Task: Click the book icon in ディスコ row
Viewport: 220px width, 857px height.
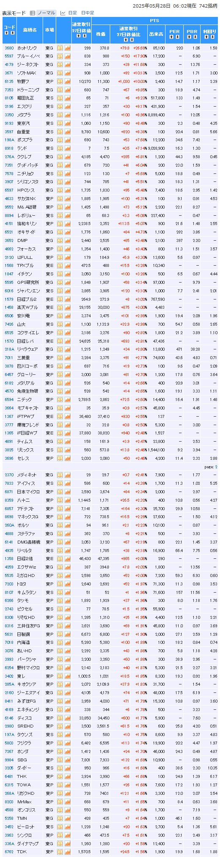Action: click(60, 718)
